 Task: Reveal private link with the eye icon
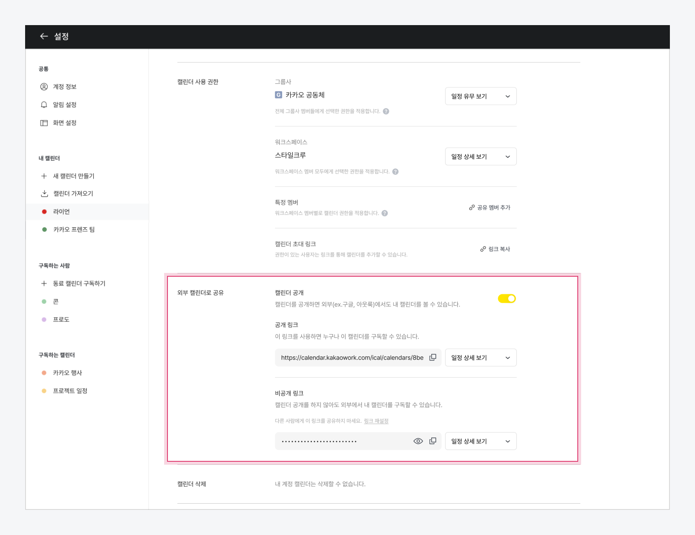click(418, 441)
